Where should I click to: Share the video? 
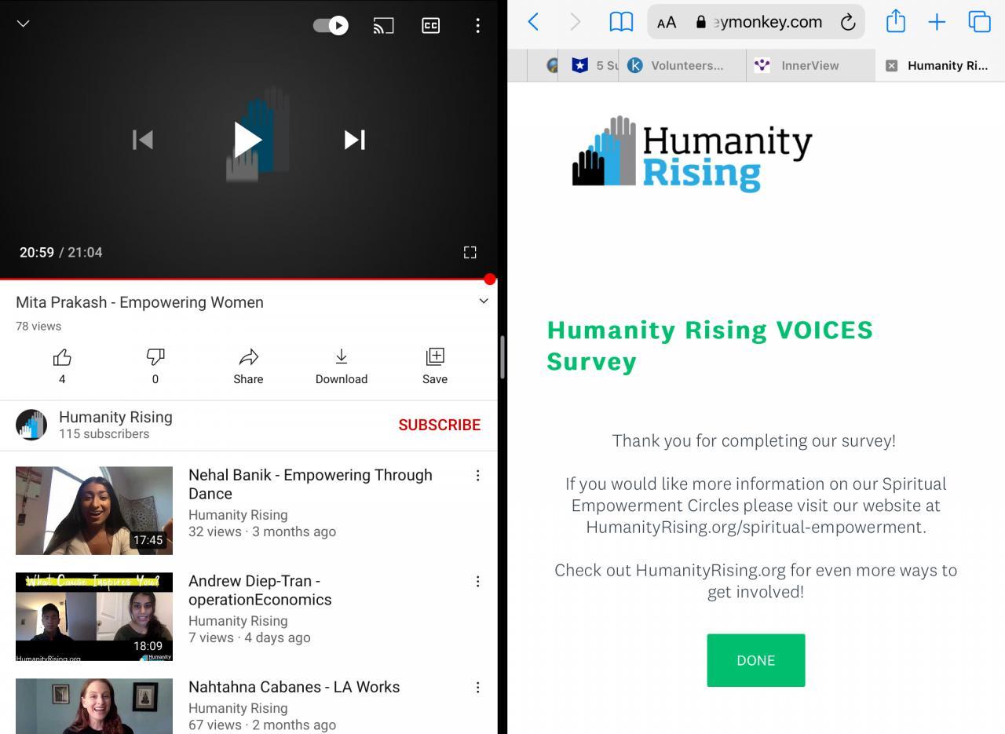pos(248,366)
